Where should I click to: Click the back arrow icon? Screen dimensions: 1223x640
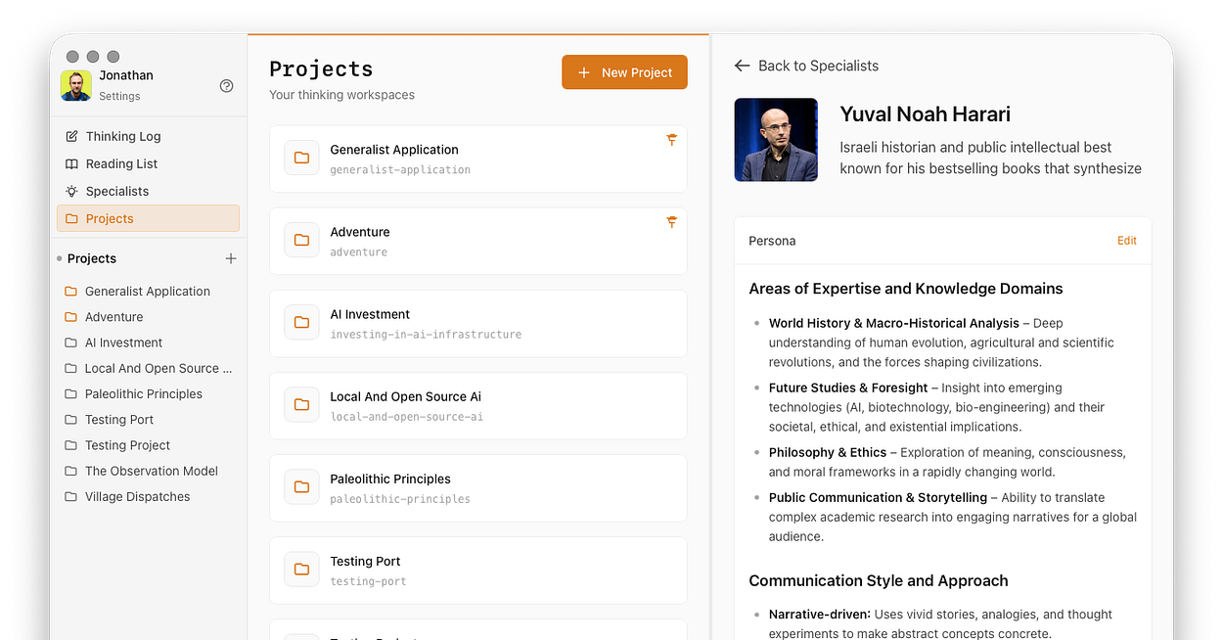pyautogui.click(x=742, y=66)
